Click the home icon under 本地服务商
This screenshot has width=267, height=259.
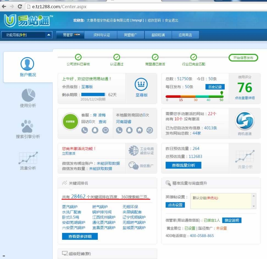point(140,130)
